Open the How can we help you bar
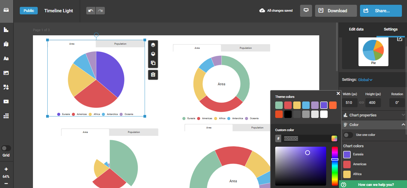This screenshot has height=188, width=407. click(373, 184)
